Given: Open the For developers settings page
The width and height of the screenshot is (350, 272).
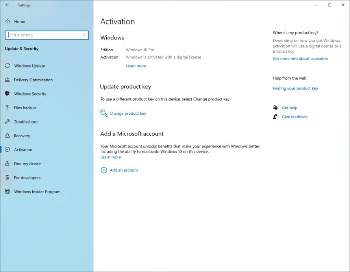Looking at the screenshot, I should 27,178.
